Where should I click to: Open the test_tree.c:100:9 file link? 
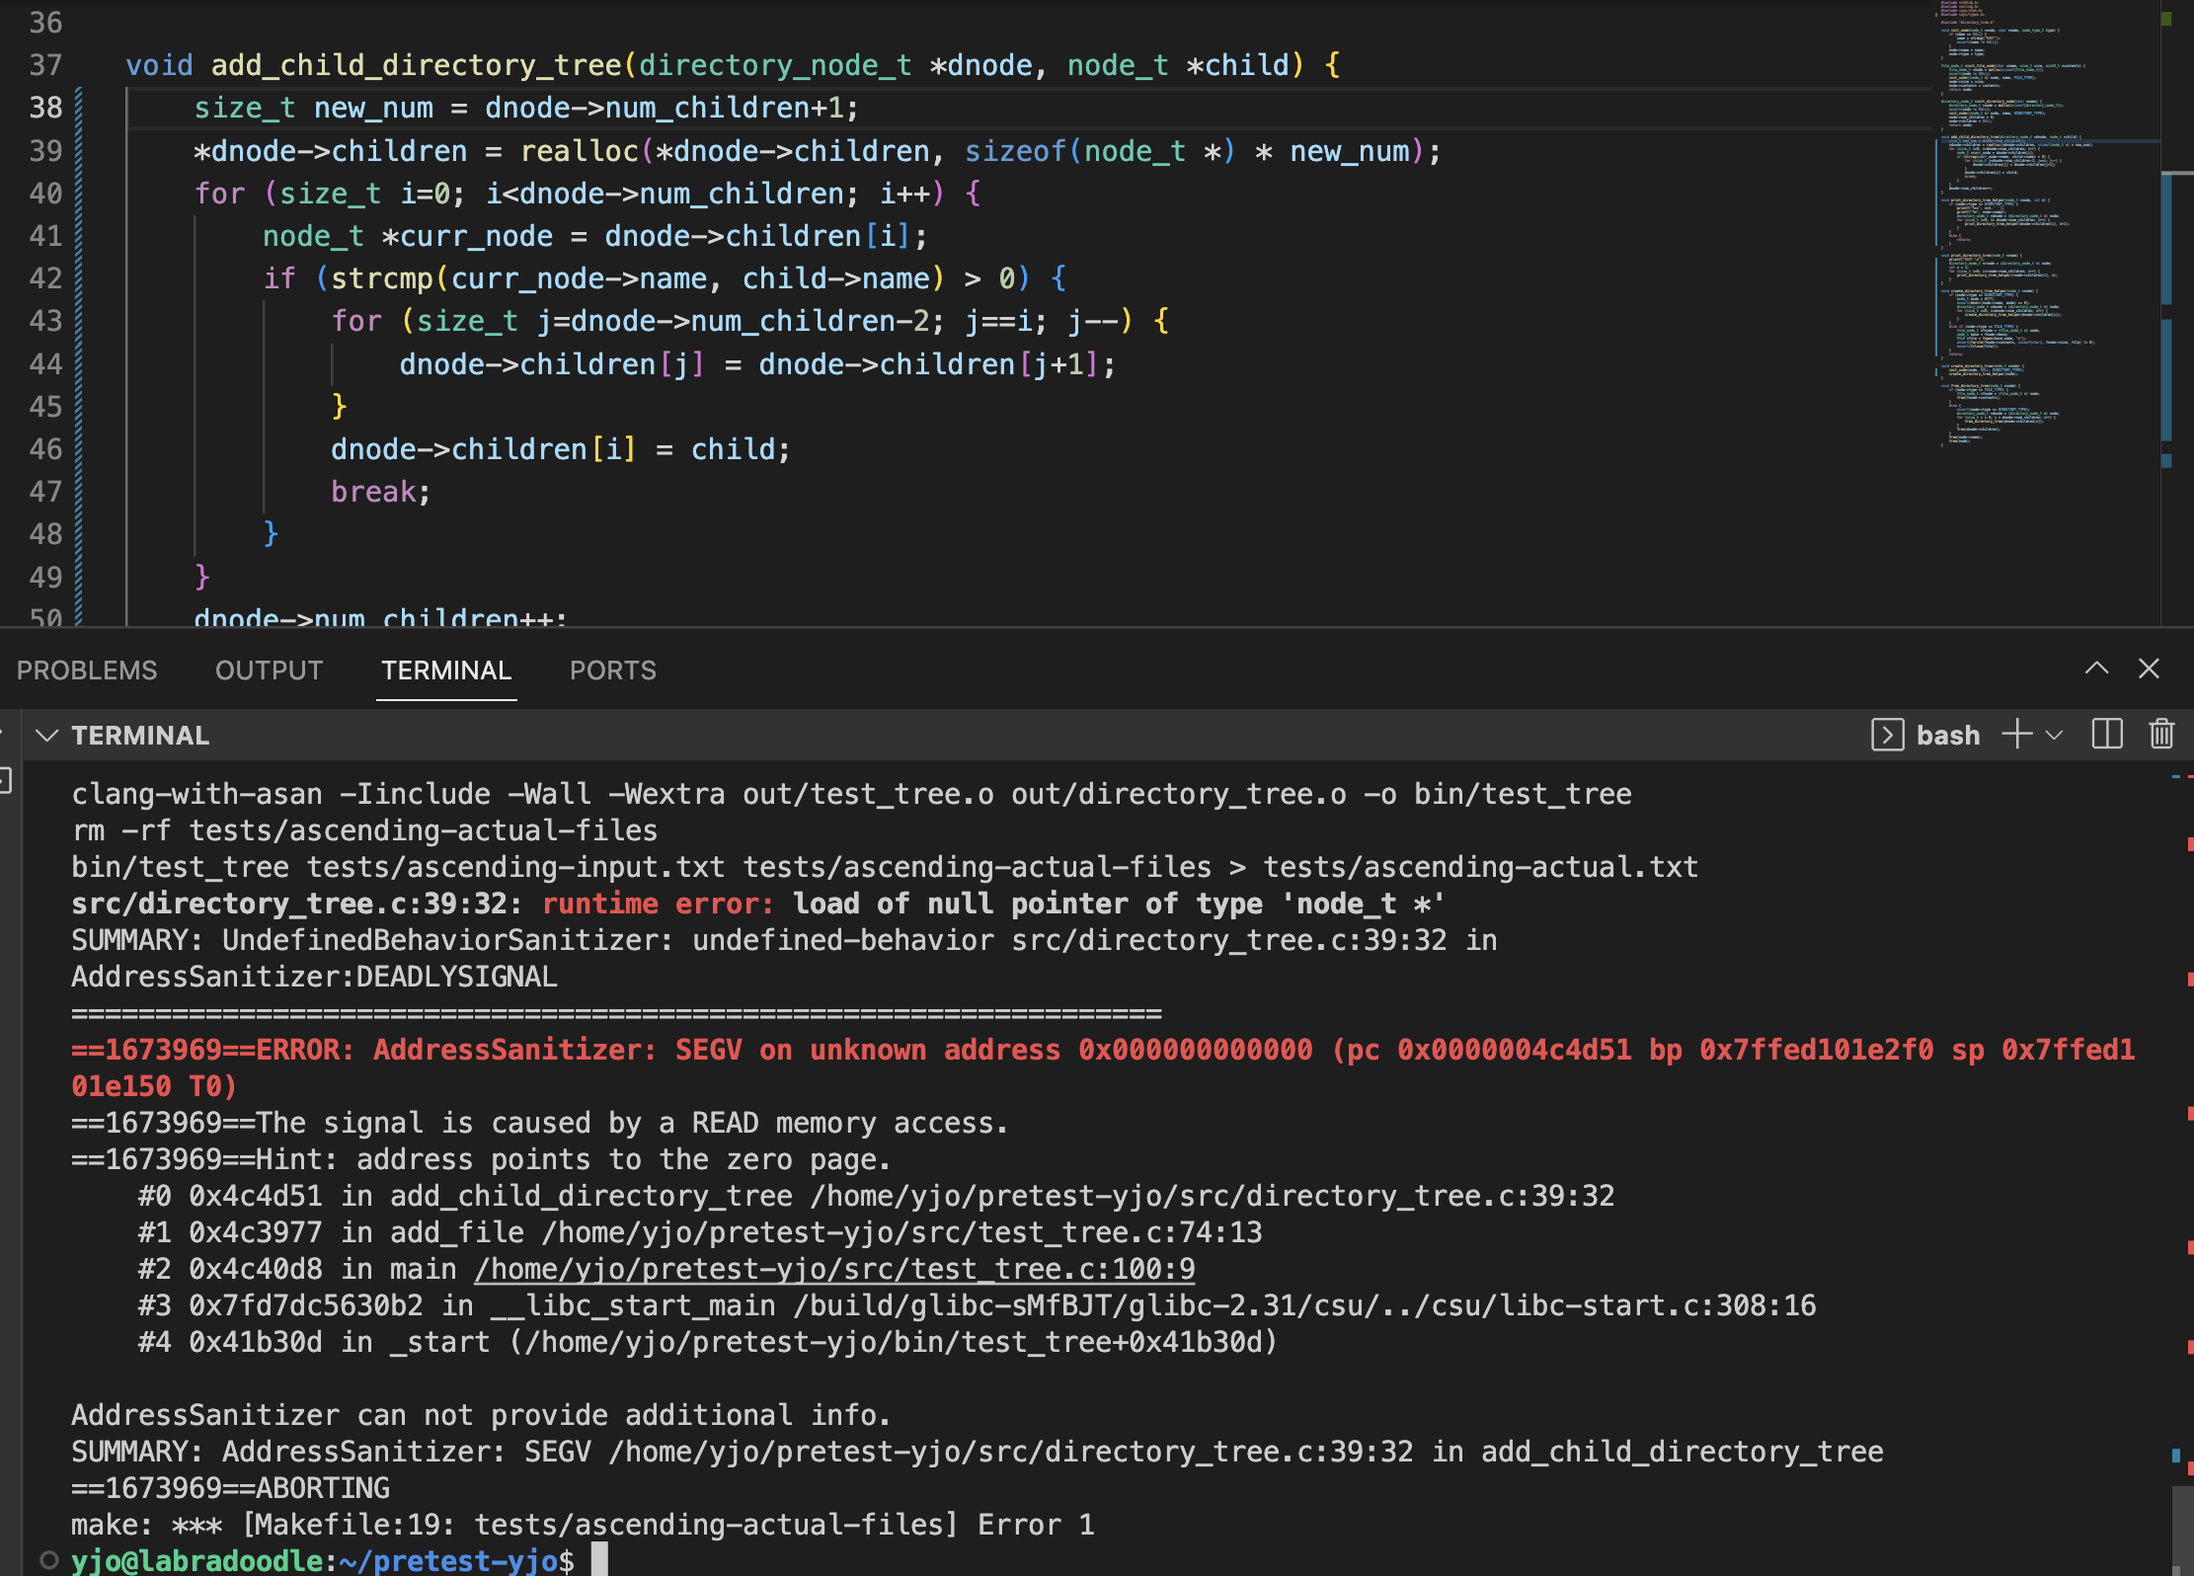click(834, 1269)
